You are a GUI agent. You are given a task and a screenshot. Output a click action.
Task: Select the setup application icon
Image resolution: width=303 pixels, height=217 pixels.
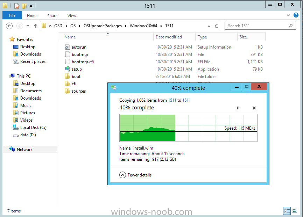[x=68, y=69]
